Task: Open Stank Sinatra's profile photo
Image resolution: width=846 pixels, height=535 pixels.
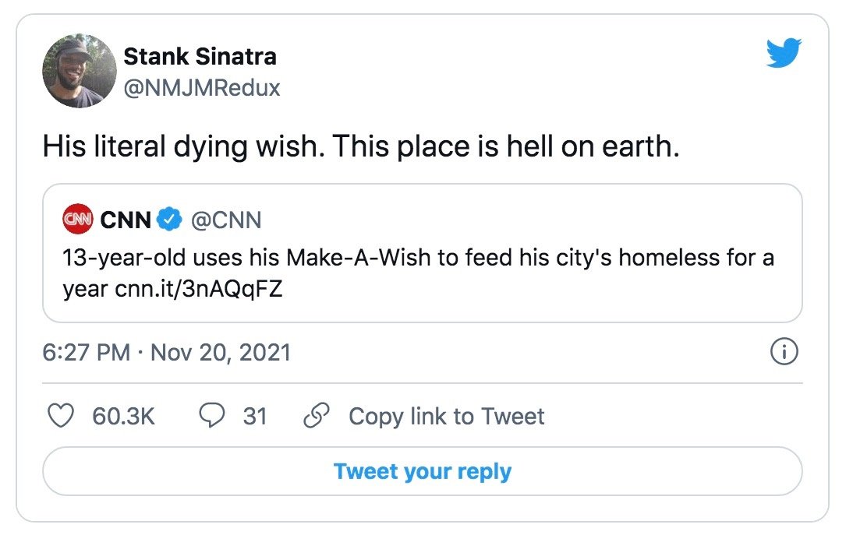Action: 80,70
